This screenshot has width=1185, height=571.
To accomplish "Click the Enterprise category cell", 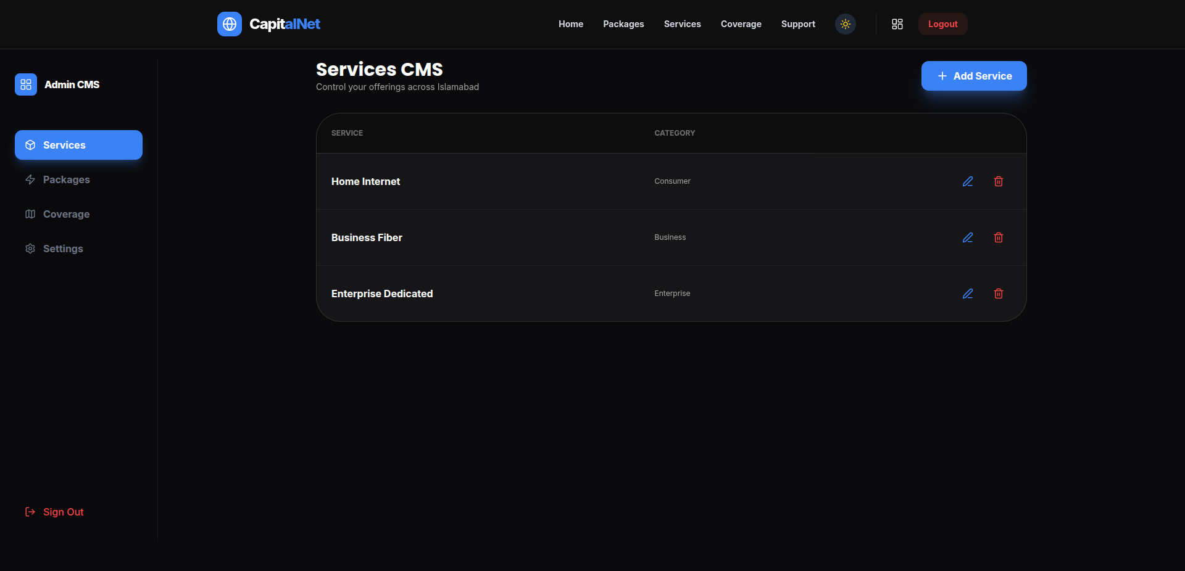I will 672,294.
